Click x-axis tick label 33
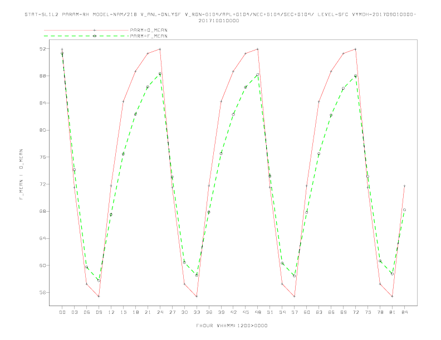441x340 pixels. [197, 312]
